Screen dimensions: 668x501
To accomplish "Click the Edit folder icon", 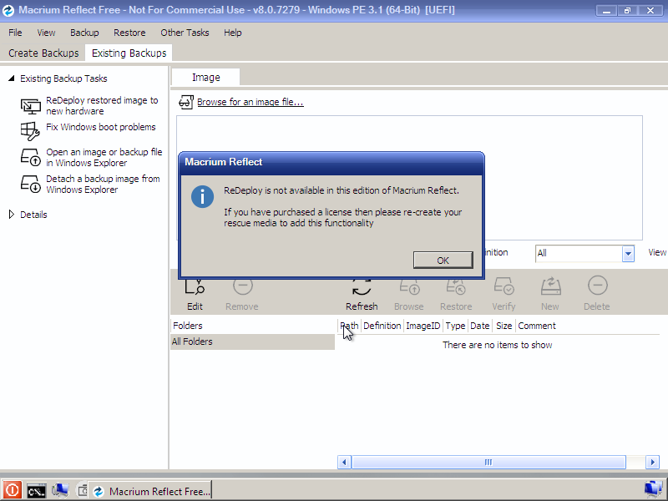I will click(195, 287).
